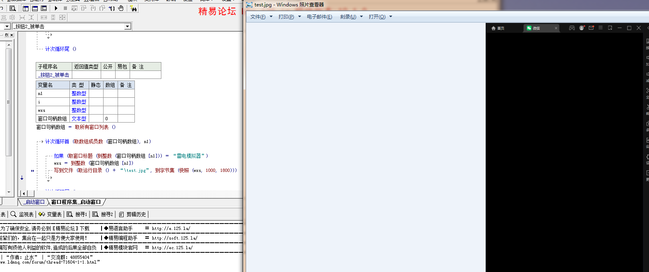Viewport: 649px width, 272px height.
Task: Click the run-to-cursor braces icon with arrow
Action: (112, 8)
